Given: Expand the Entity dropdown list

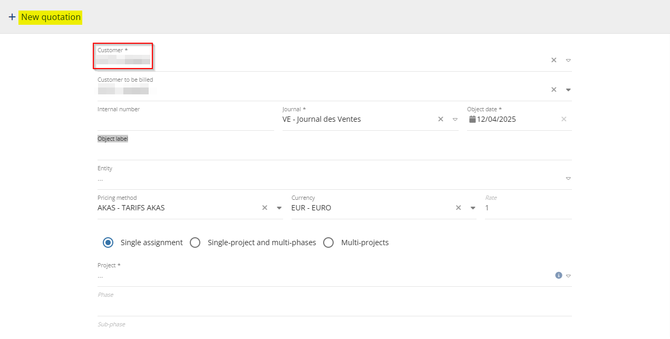Looking at the screenshot, I should pyautogui.click(x=568, y=178).
